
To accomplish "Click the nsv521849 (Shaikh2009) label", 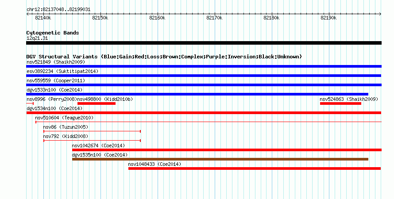I will 56,62.
